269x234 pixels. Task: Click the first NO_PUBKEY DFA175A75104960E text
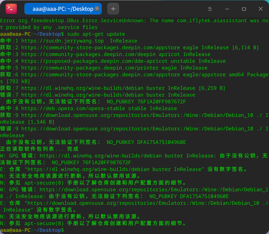pos(146,142)
